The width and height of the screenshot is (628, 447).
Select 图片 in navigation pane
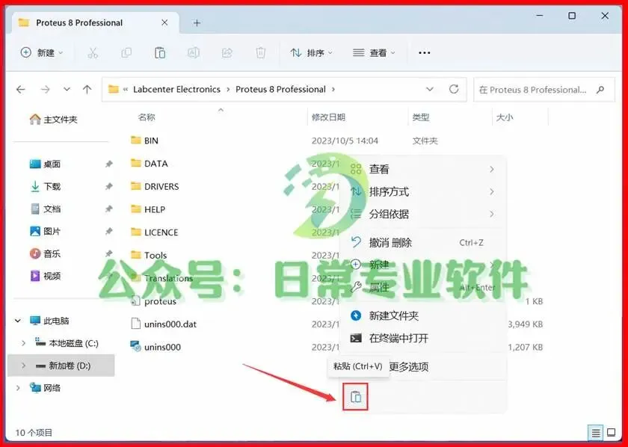click(x=46, y=231)
